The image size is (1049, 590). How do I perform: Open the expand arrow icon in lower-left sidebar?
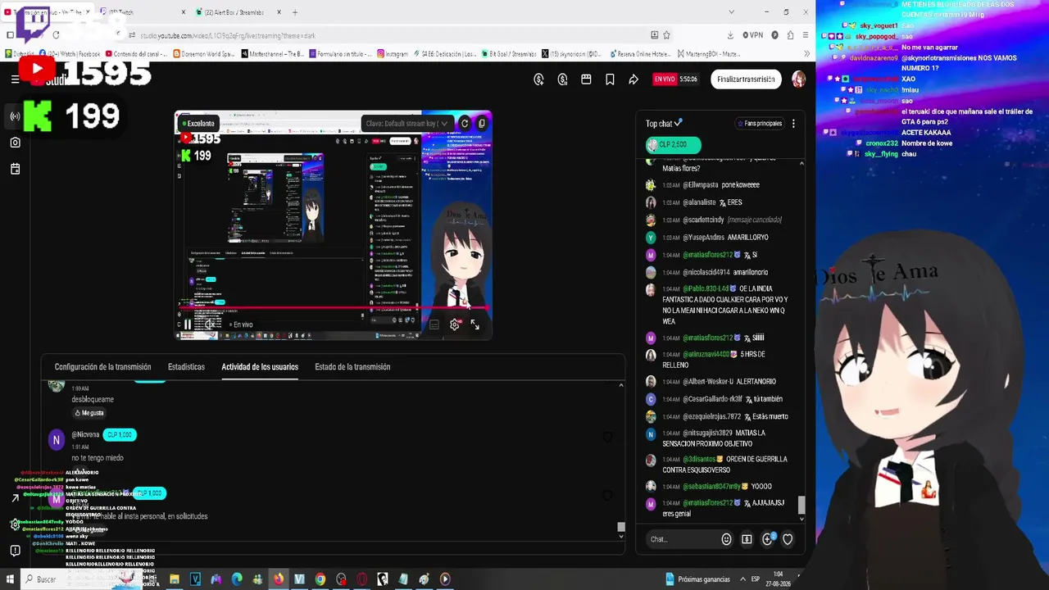15,498
